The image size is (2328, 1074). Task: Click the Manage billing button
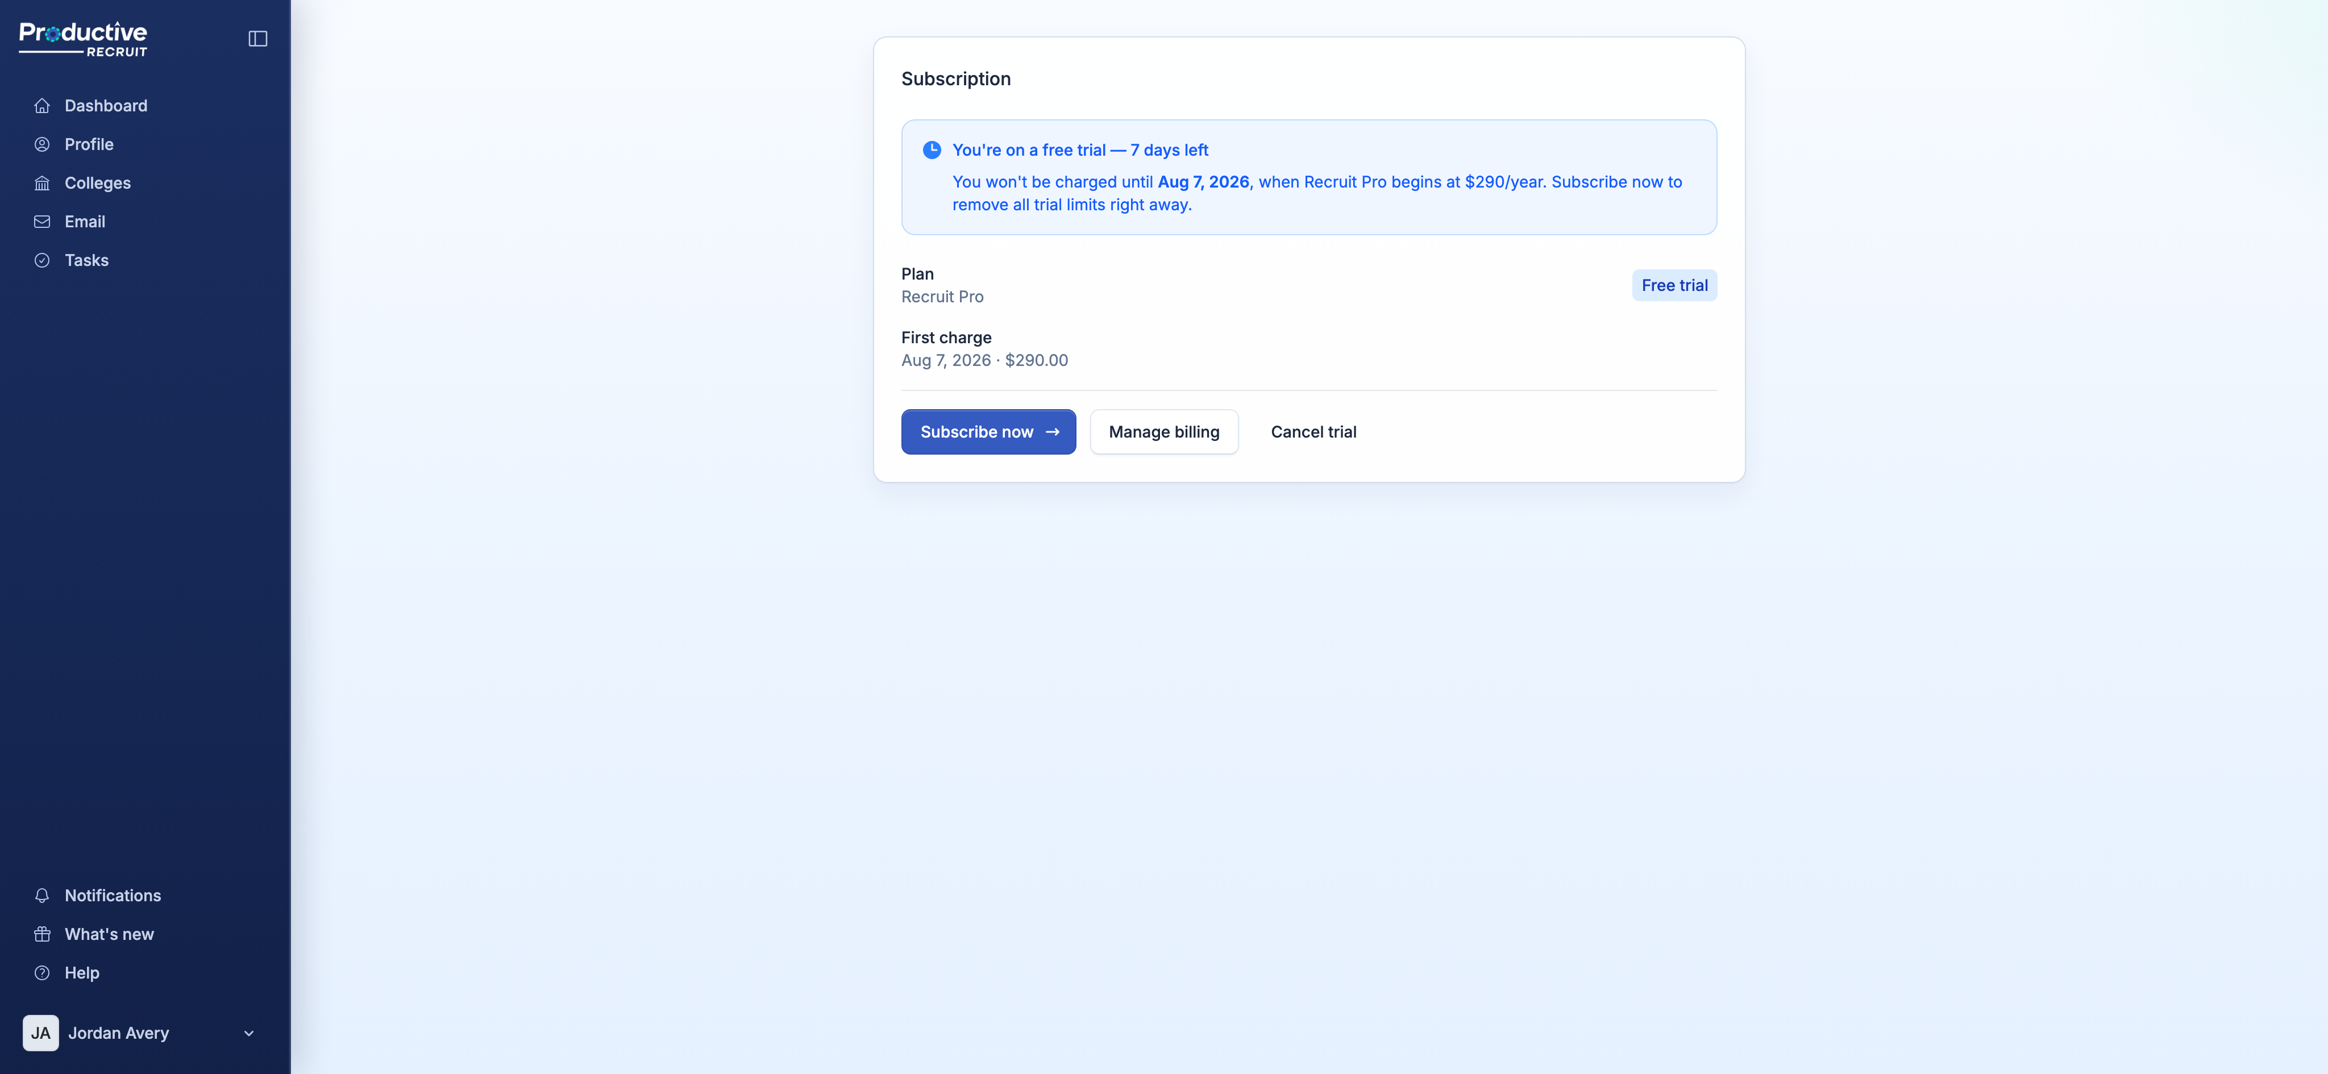pyautogui.click(x=1163, y=432)
